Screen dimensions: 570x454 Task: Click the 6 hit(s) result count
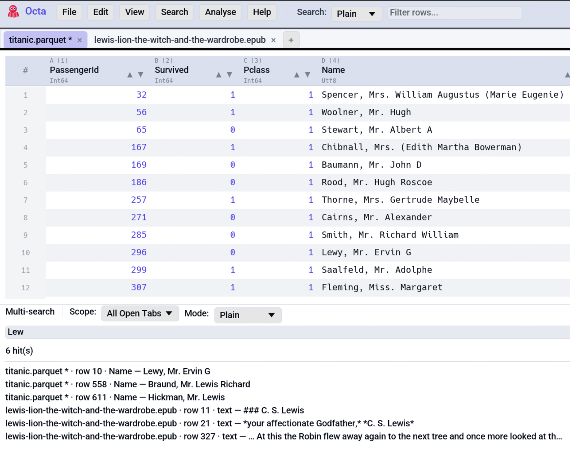(19, 351)
